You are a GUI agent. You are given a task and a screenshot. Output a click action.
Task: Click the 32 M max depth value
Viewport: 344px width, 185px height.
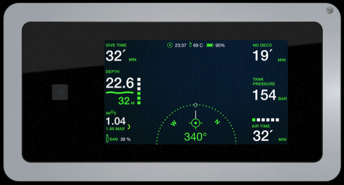[126, 101]
